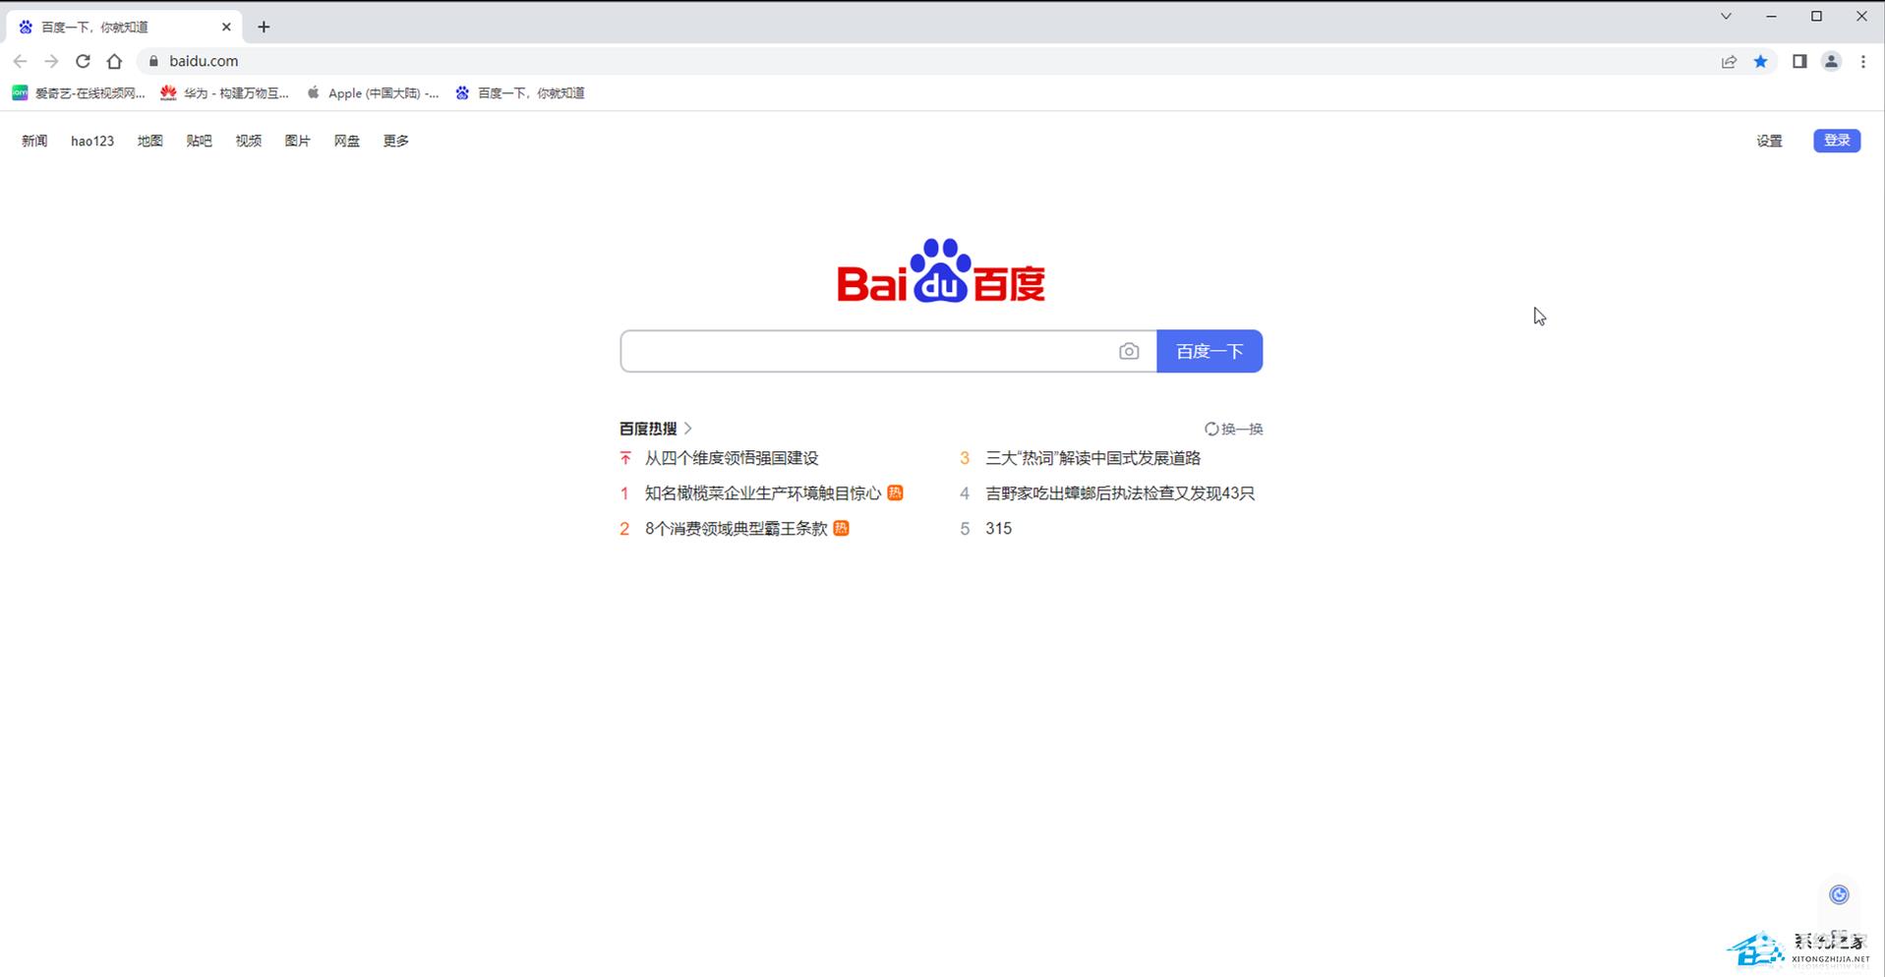Click the 登录 login button

[x=1837, y=141]
